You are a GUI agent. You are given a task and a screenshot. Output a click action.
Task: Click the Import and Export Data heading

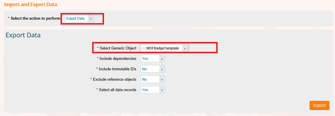point(30,4)
